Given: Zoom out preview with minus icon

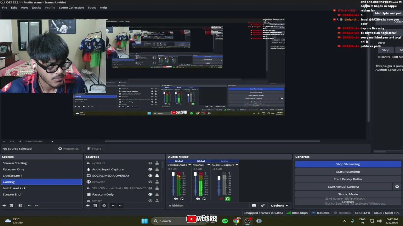Looking at the screenshot, I should click(3, 141).
